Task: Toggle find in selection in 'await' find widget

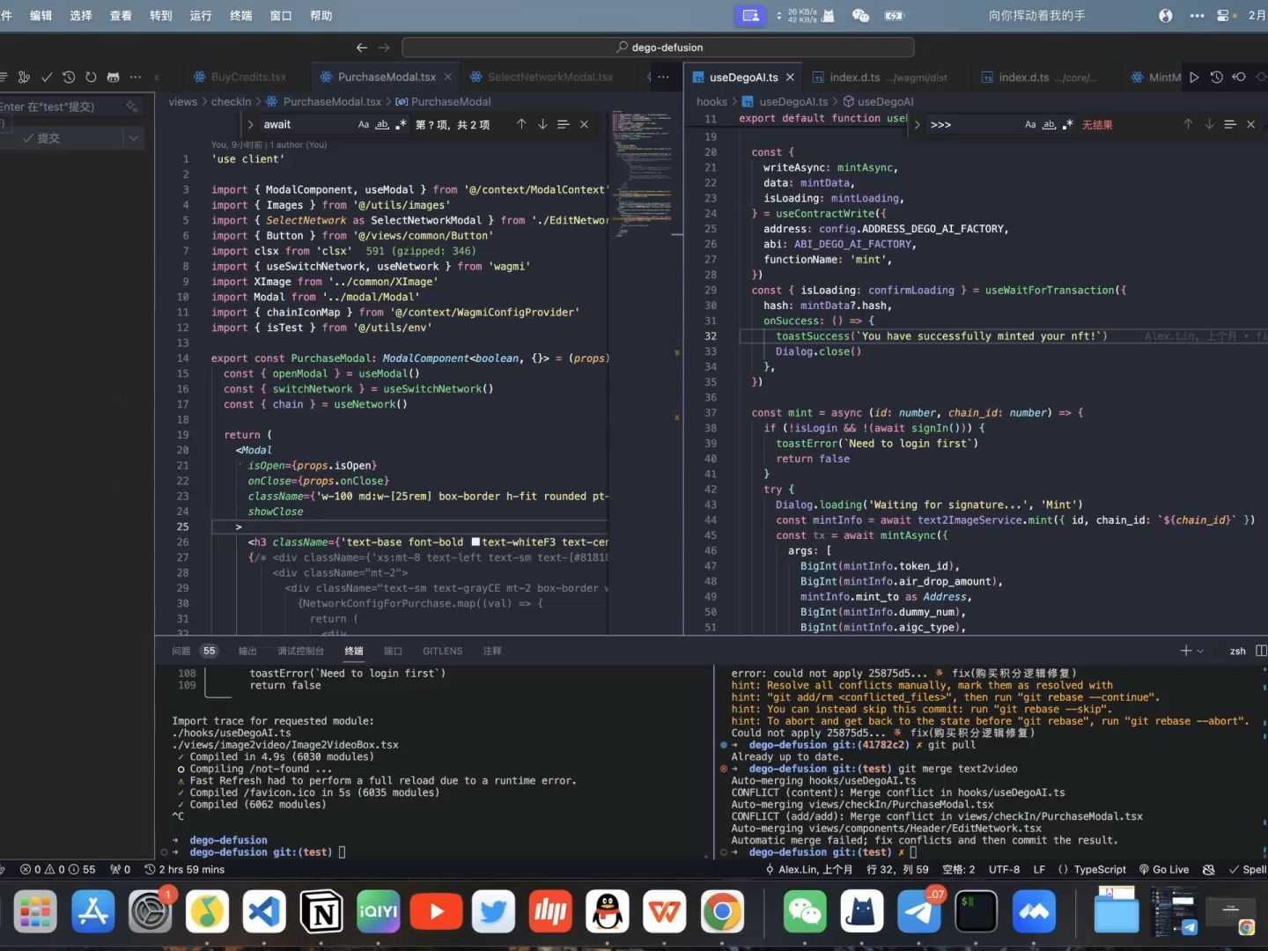Action: [x=564, y=124]
